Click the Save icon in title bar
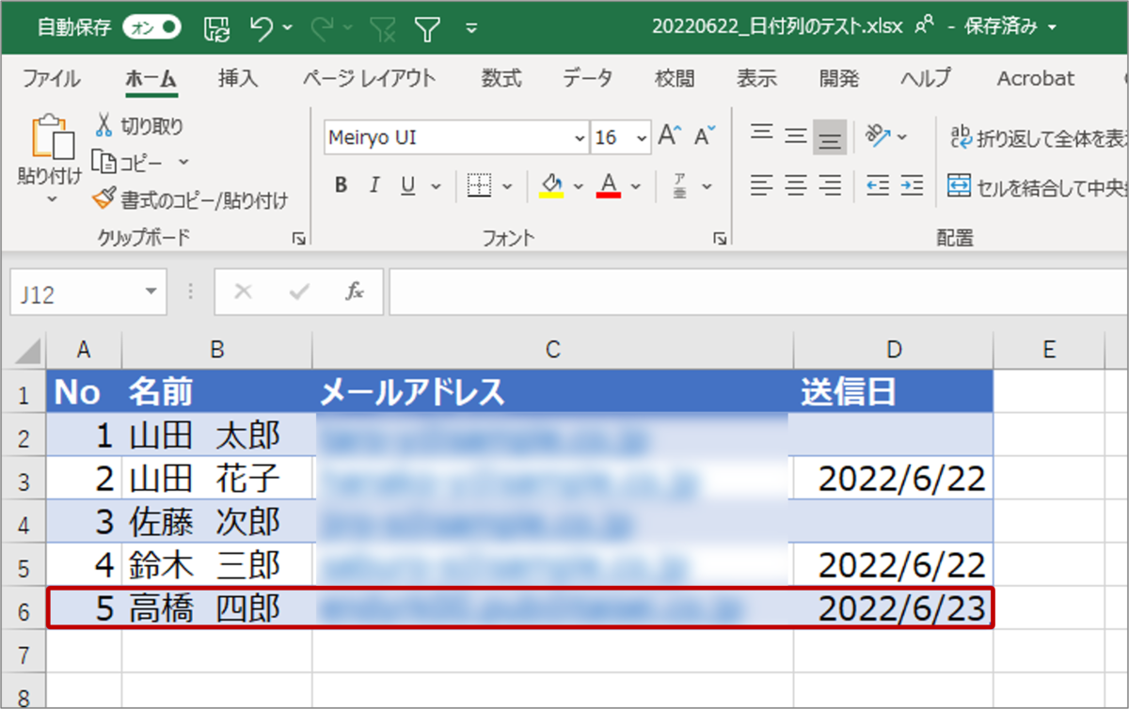Screen dimensions: 1129x709 pyautogui.click(x=217, y=28)
